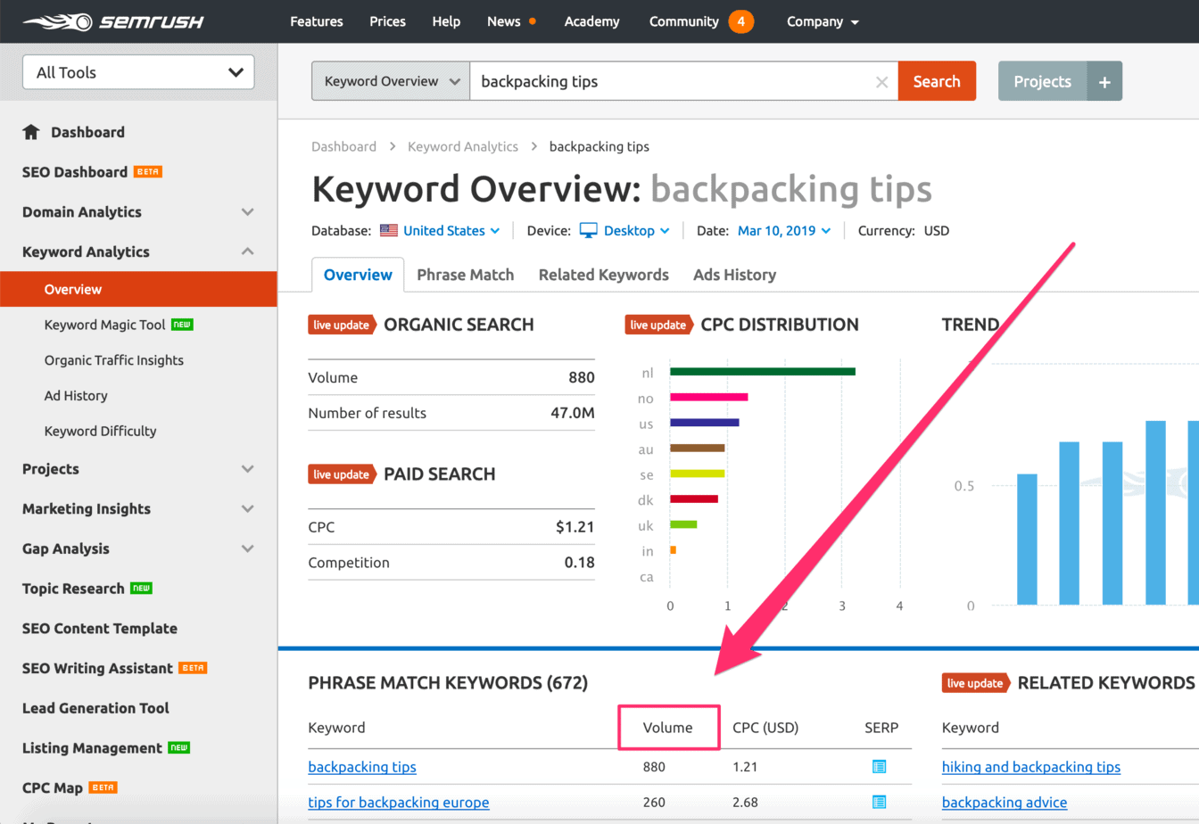This screenshot has height=824, width=1199.
Task: Click the home icon beside Dashboard
Action: coord(29,131)
